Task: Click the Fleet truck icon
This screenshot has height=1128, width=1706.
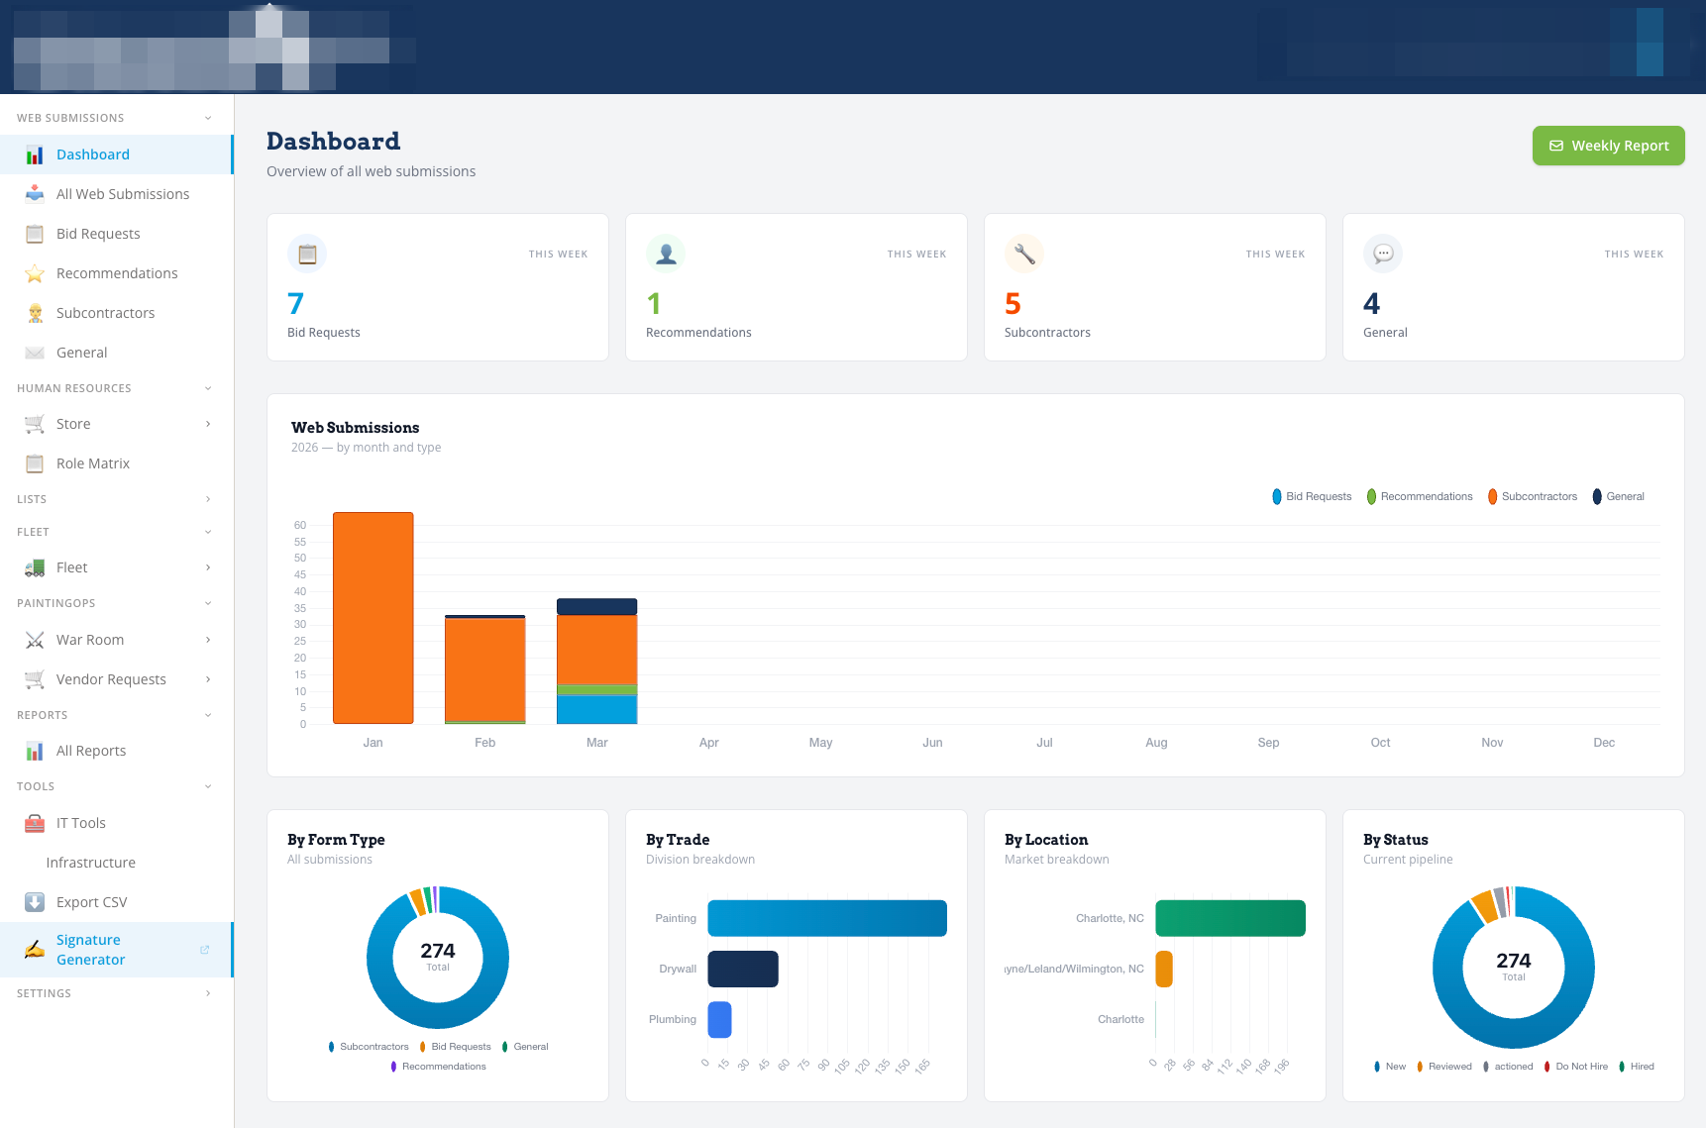Action: (x=35, y=567)
